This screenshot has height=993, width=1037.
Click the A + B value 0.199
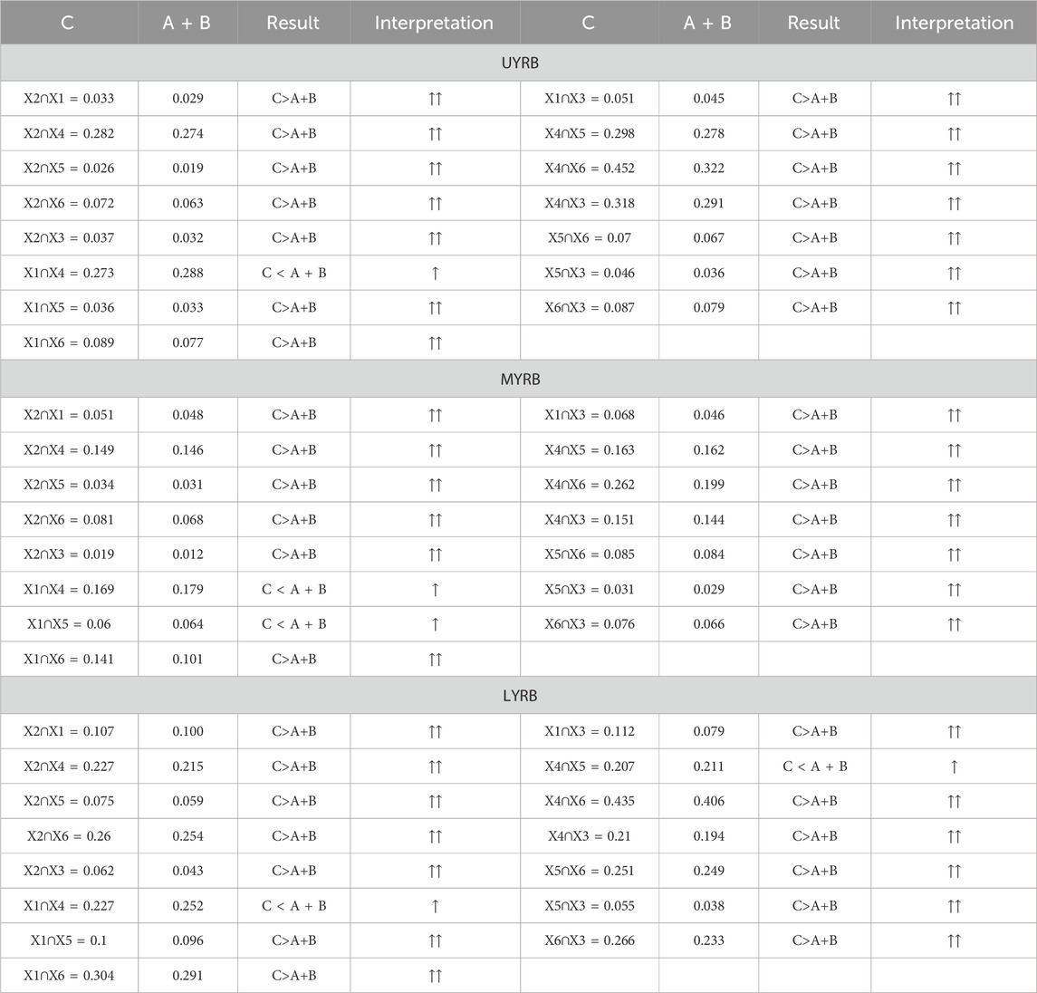pos(708,484)
